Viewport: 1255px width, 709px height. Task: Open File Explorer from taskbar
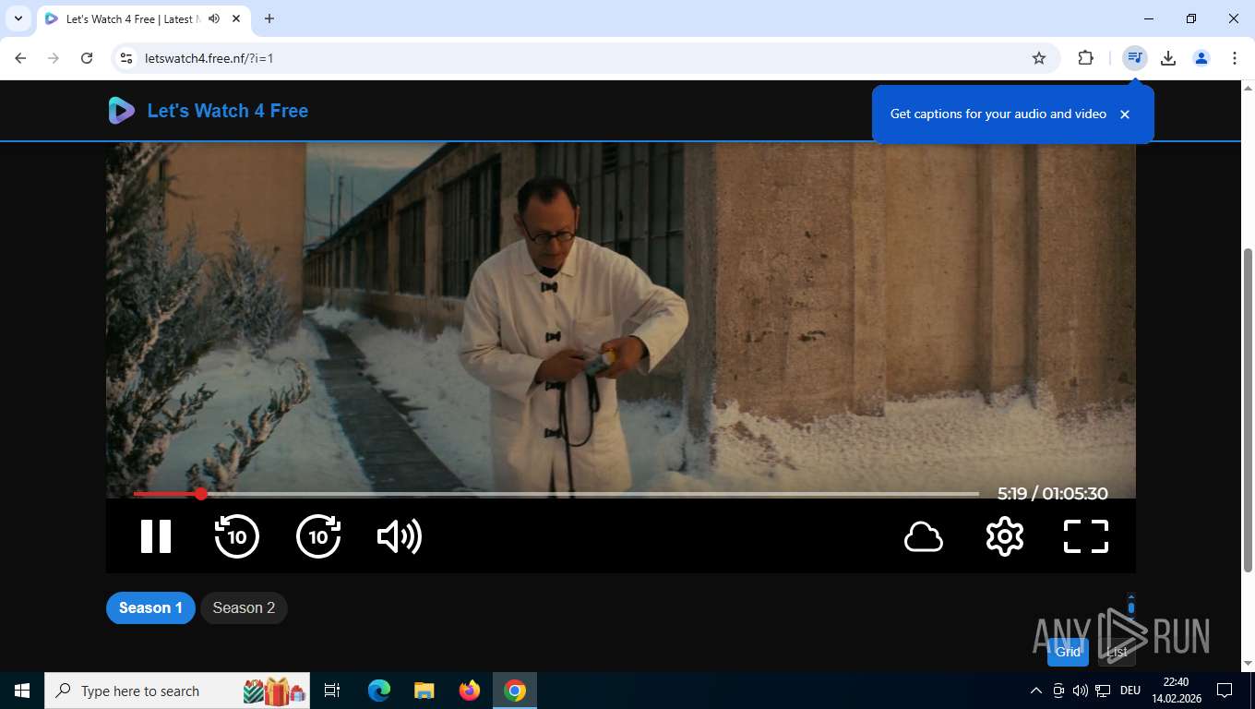[424, 691]
